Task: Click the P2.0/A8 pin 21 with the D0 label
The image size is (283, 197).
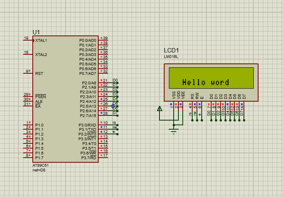Action: coord(105,82)
